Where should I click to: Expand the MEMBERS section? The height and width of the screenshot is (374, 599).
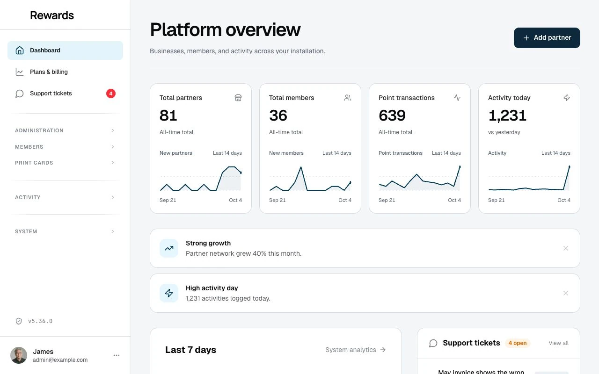(65, 147)
